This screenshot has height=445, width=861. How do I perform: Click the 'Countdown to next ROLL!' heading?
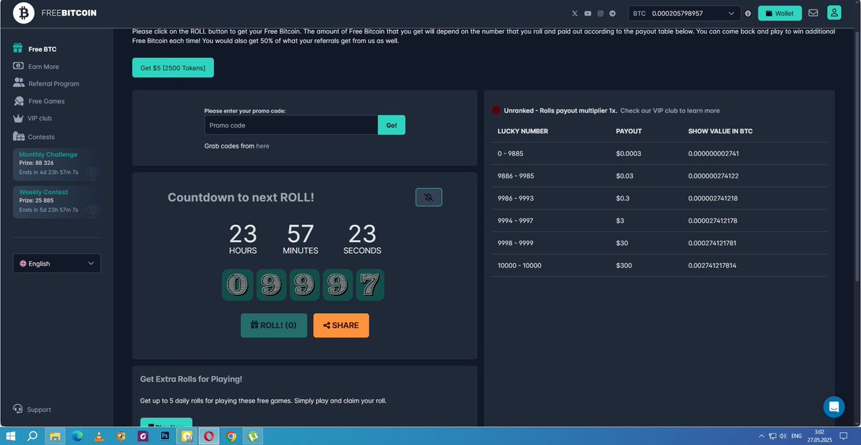pos(241,197)
